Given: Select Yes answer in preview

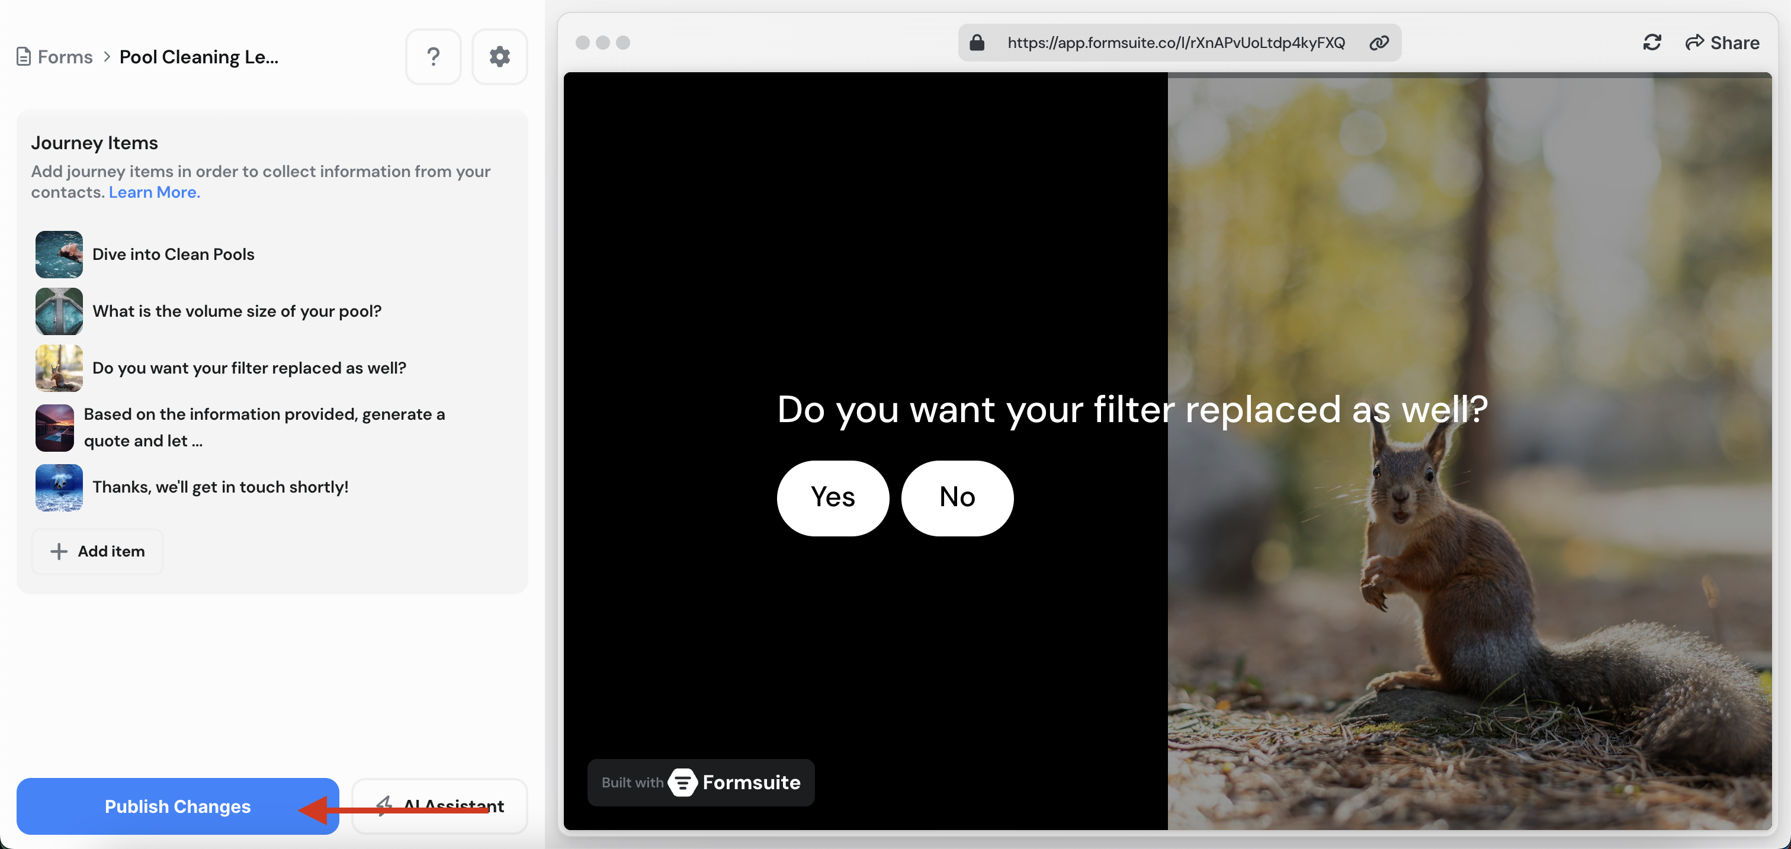Looking at the screenshot, I should click(x=832, y=497).
